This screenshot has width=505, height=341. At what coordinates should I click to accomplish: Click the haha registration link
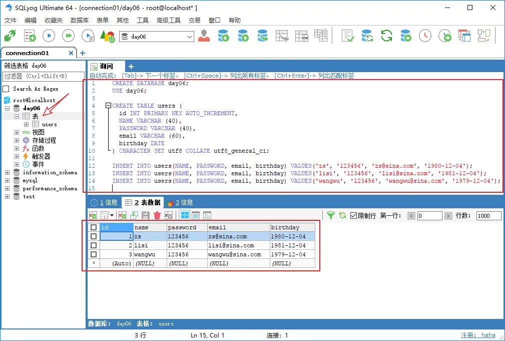488,335
